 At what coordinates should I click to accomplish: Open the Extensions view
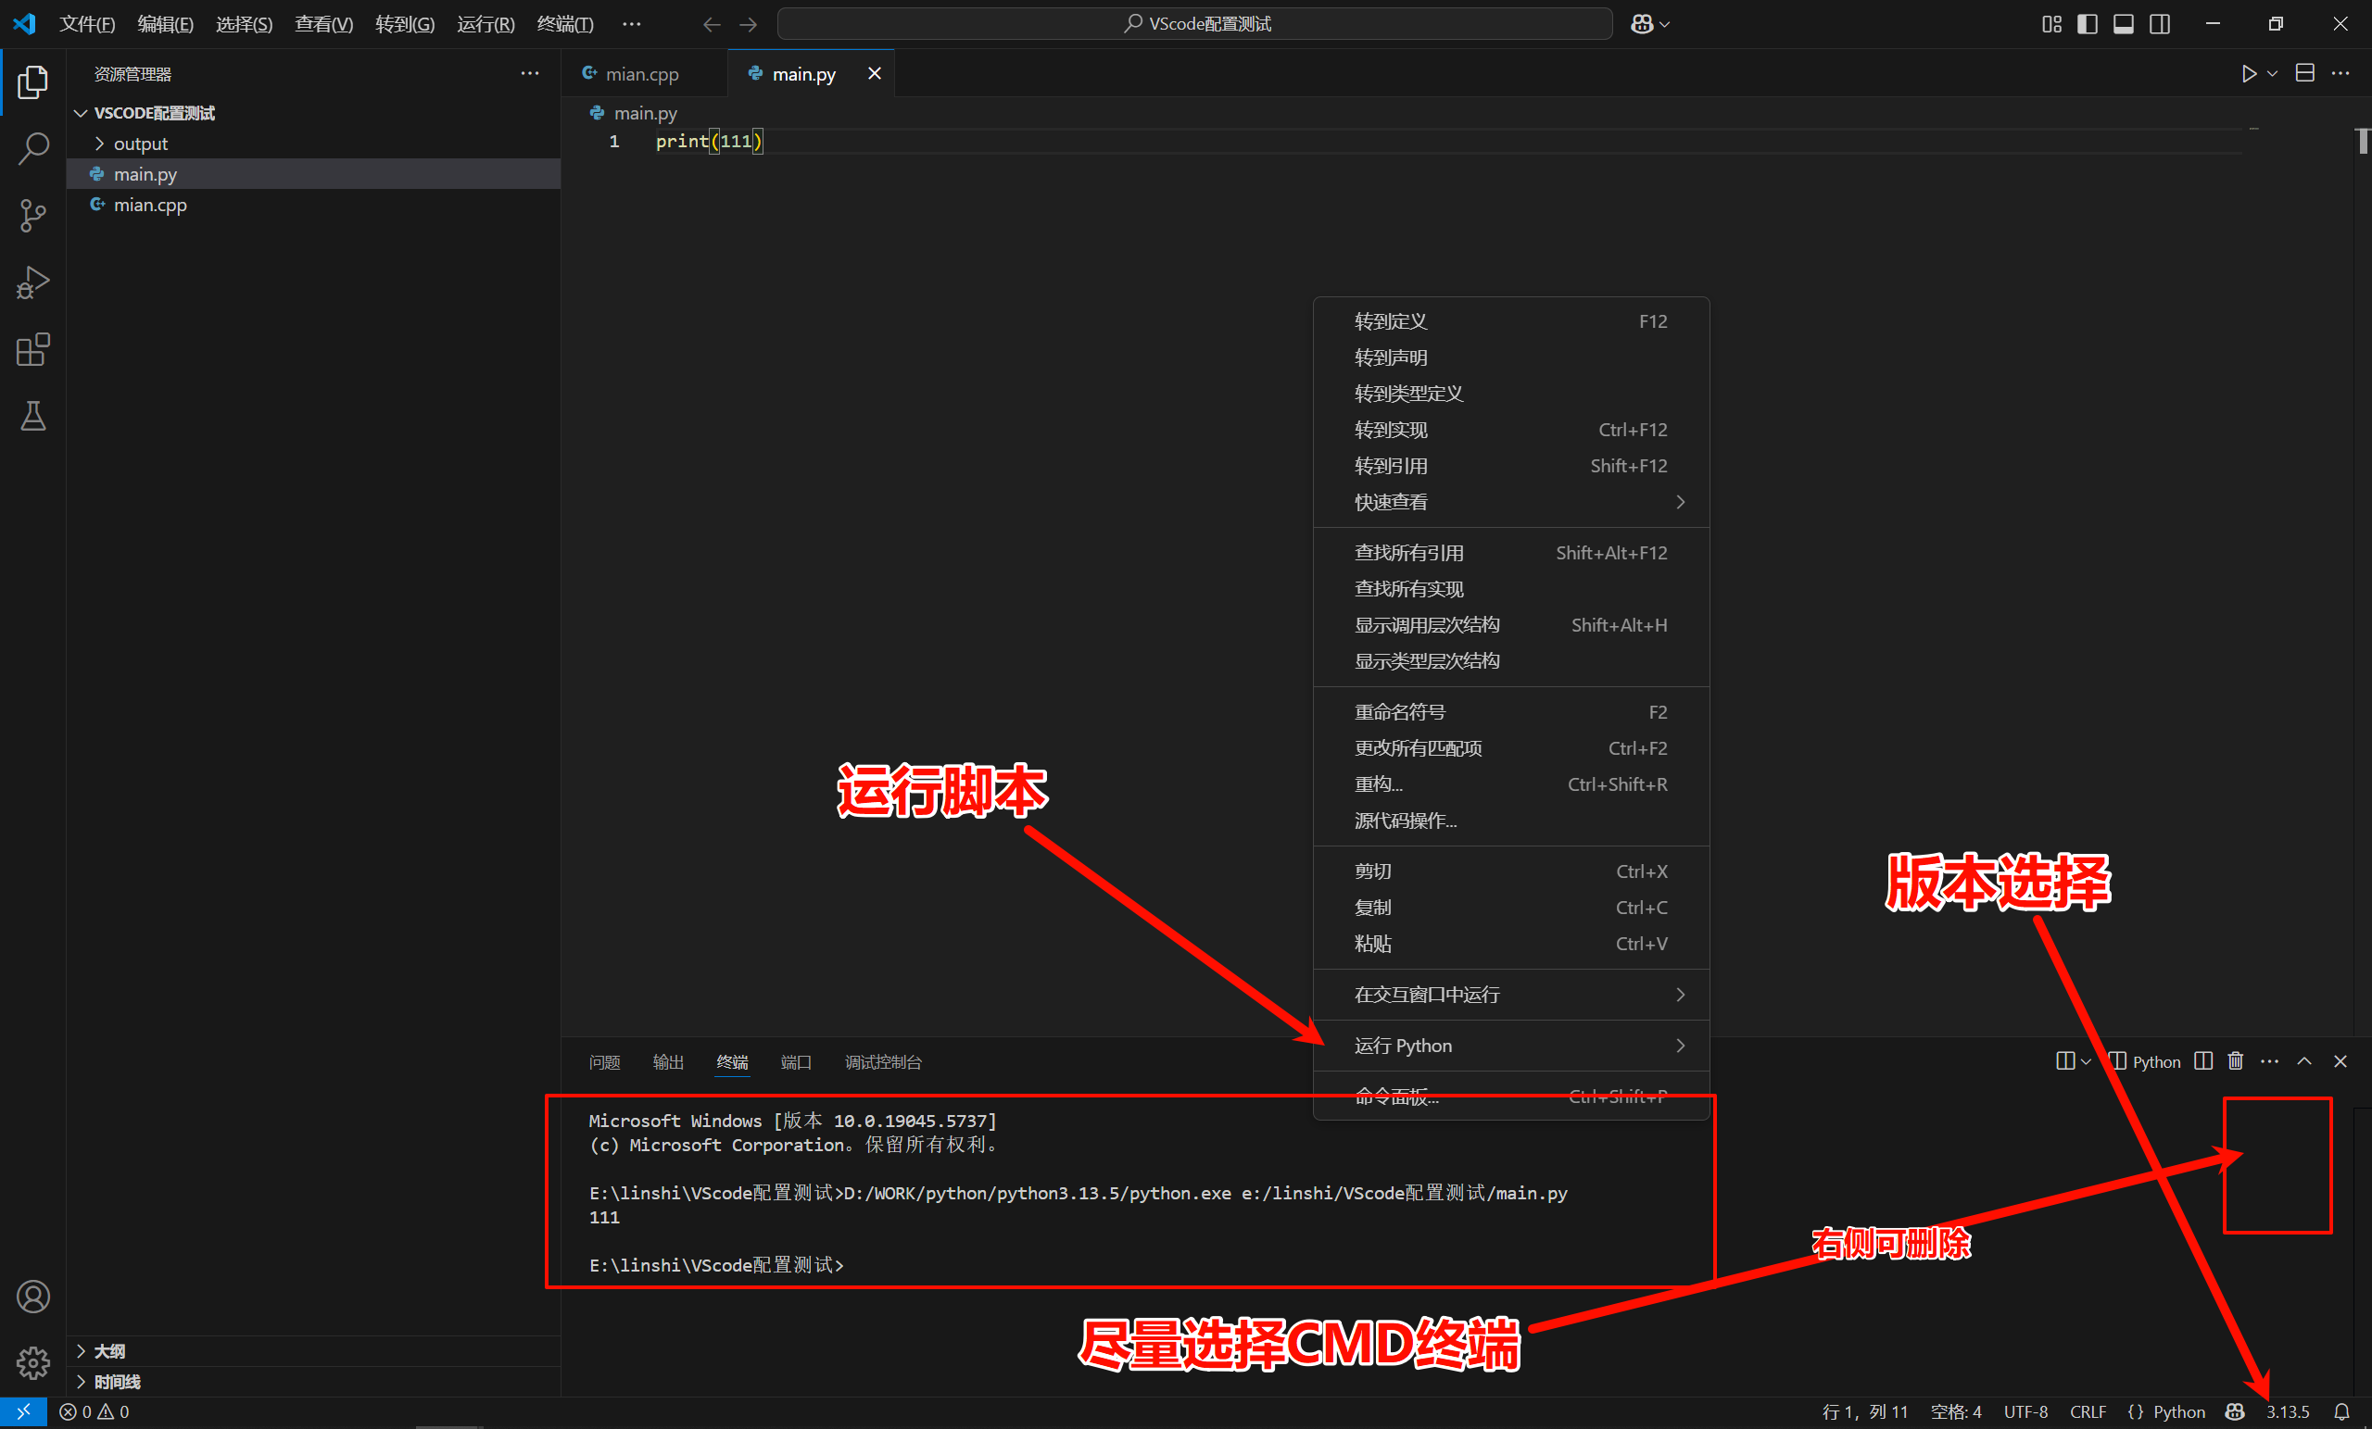tap(32, 349)
